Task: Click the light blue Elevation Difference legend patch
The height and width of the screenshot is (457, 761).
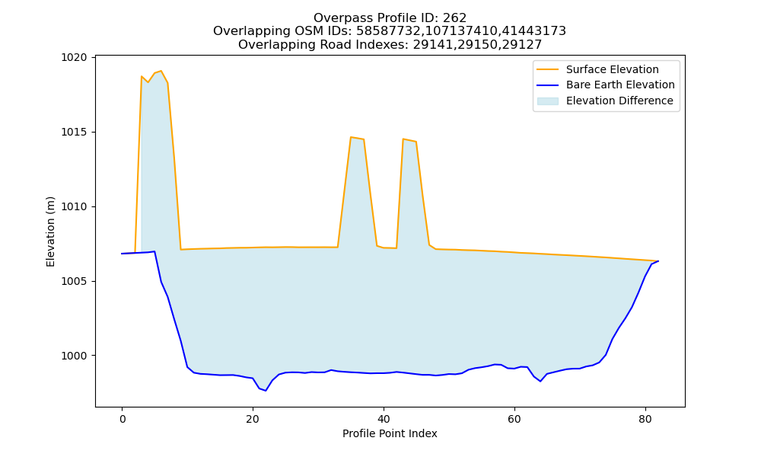Action: point(547,101)
